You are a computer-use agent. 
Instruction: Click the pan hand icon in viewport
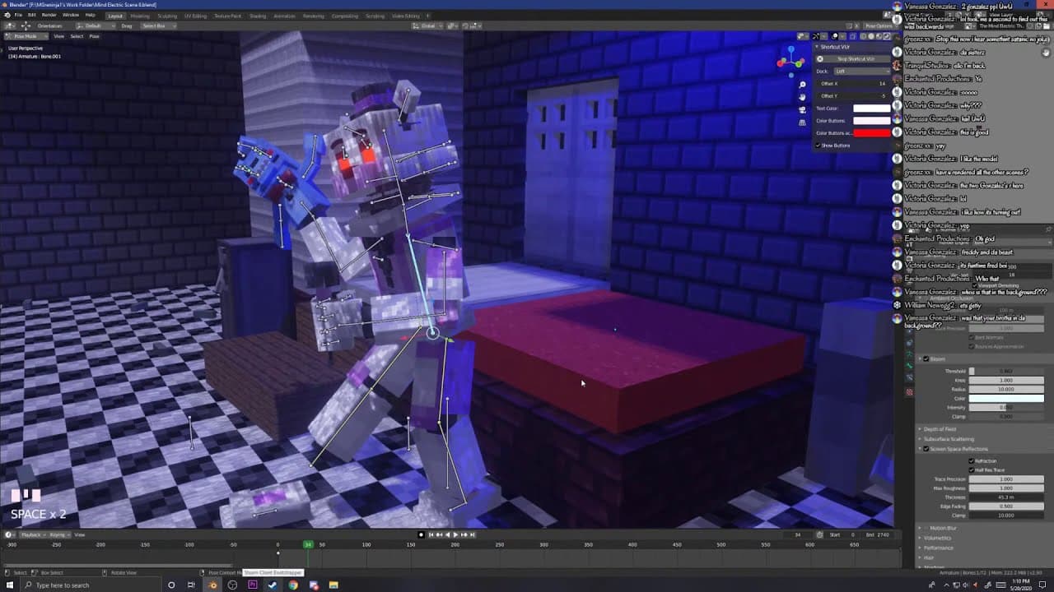(802, 97)
